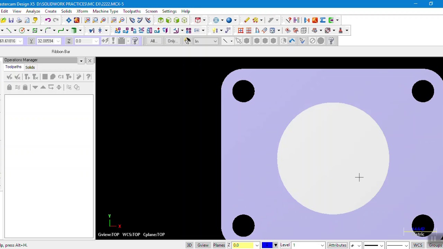Click the Only... selection button
The image size is (443, 249).
pos(172,41)
